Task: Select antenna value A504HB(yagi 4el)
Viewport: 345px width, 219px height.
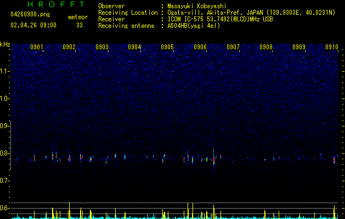Action: pyautogui.click(x=194, y=26)
